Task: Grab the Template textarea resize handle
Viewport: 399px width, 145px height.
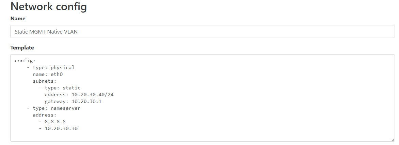Action: [393, 140]
